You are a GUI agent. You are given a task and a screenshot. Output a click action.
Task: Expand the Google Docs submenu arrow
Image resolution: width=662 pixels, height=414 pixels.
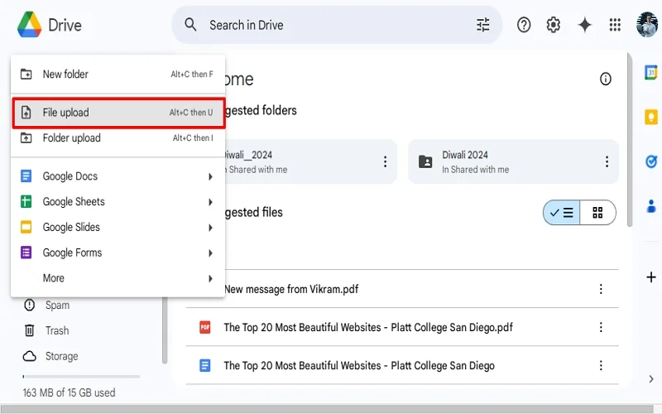coord(210,176)
